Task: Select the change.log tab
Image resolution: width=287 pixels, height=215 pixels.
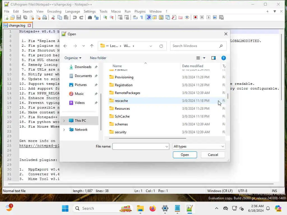Action: point(17,25)
